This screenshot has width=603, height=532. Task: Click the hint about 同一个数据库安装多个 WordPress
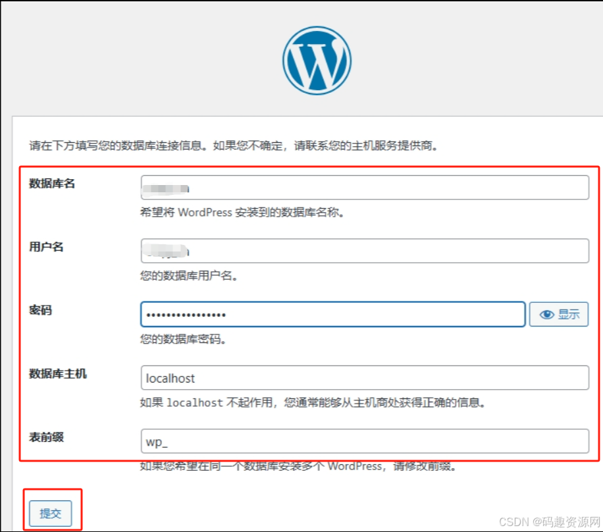298,466
